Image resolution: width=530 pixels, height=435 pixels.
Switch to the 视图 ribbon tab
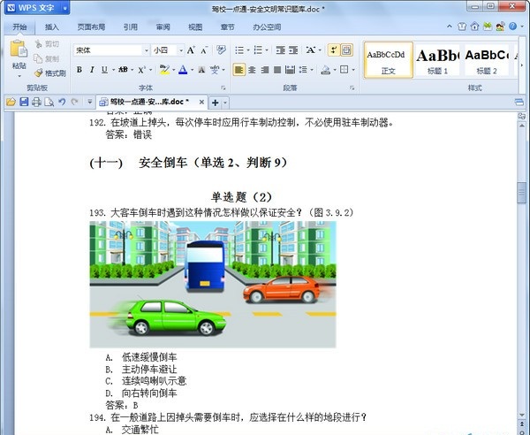(x=195, y=27)
